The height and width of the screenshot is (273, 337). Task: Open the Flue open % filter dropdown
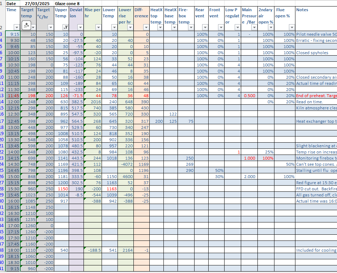pyautogui.click(x=291, y=27)
